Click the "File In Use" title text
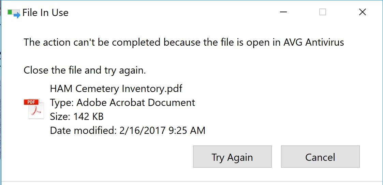Screen dimensions: 383x185 coord(45,13)
